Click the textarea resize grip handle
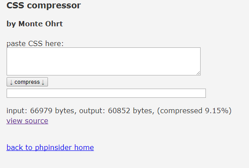Viewport: 249px width, 168px height. pos(198,73)
